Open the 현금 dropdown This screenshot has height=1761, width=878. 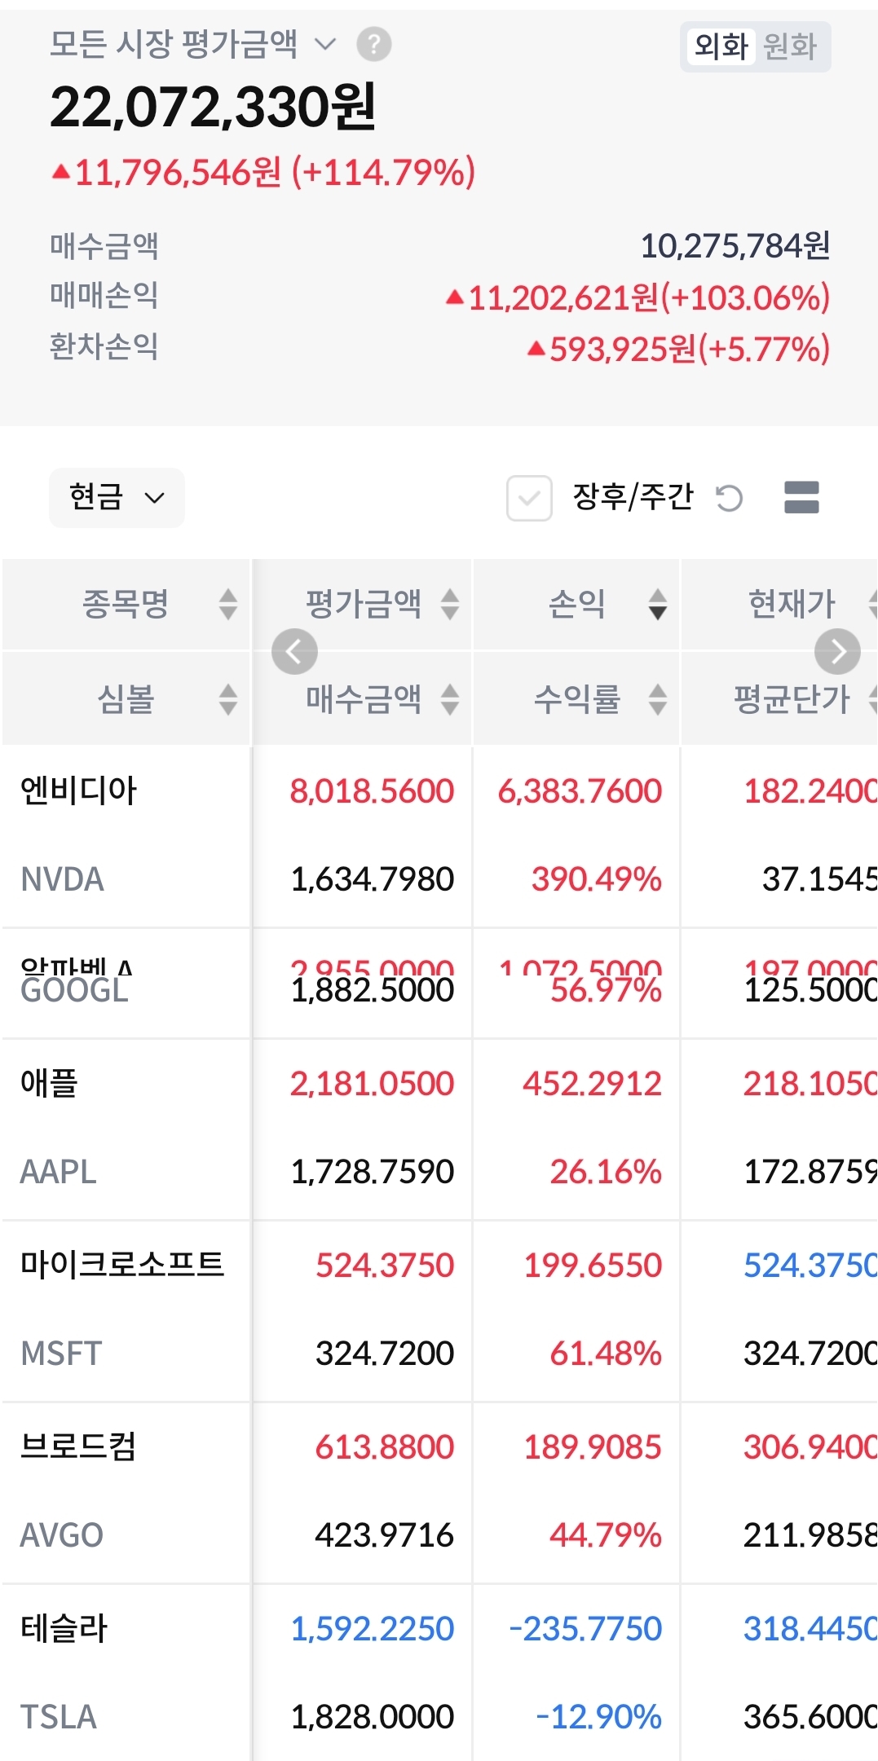(117, 497)
